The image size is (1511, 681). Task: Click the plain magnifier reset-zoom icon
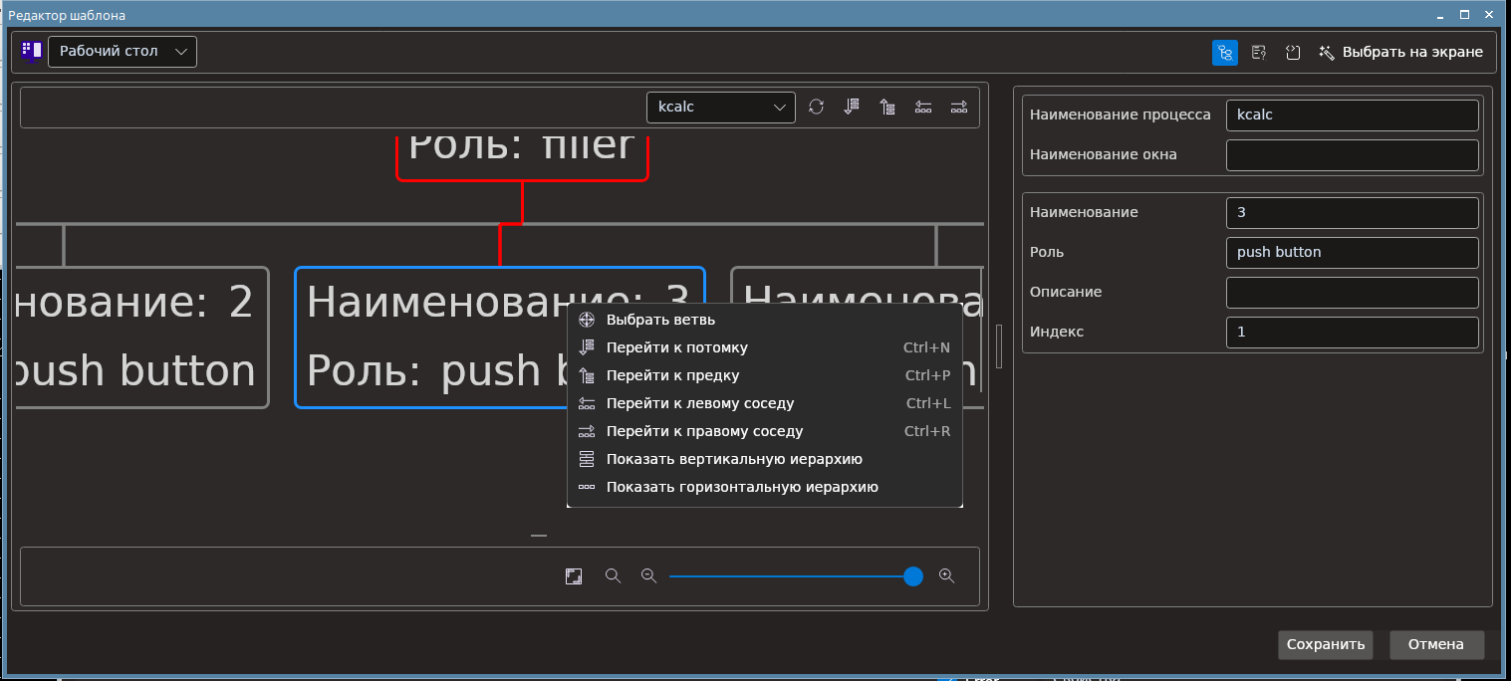pyautogui.click(x=614, y=576)
